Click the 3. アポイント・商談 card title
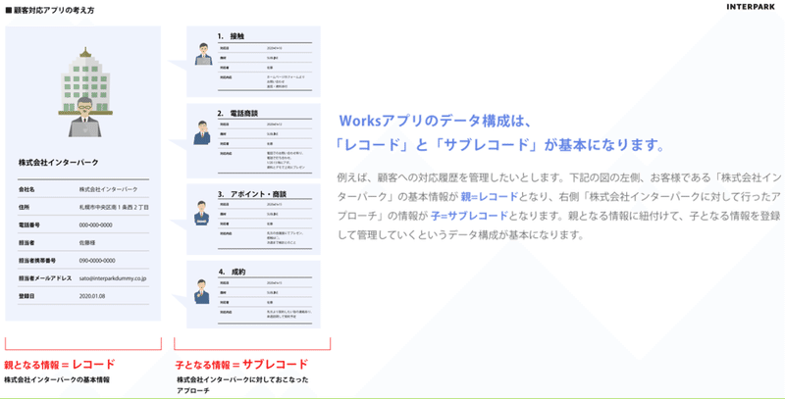The width and height of the screenshot is (785, 399). tap(252, 194)
